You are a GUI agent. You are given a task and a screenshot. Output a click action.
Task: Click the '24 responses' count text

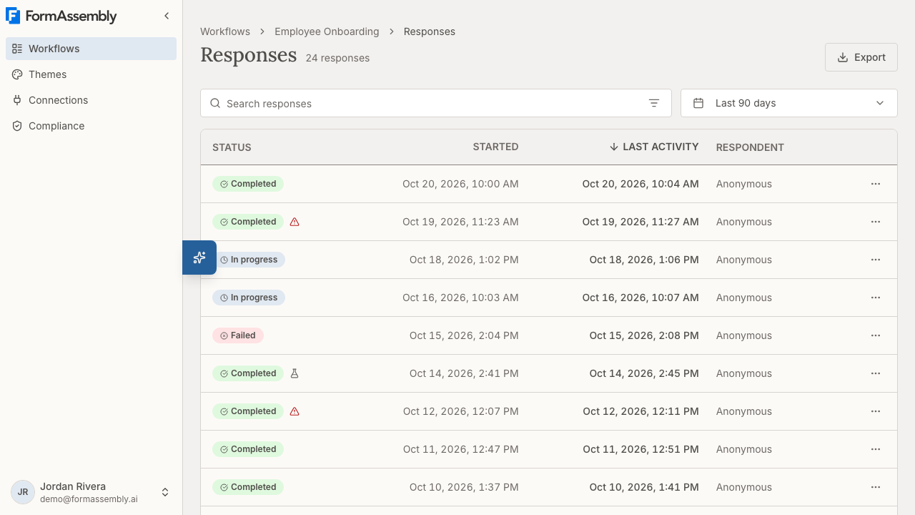337,58
